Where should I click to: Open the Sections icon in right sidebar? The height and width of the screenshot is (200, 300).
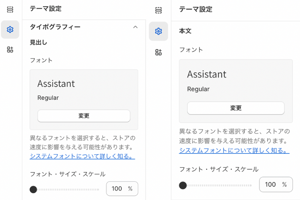tap(158, 10)
